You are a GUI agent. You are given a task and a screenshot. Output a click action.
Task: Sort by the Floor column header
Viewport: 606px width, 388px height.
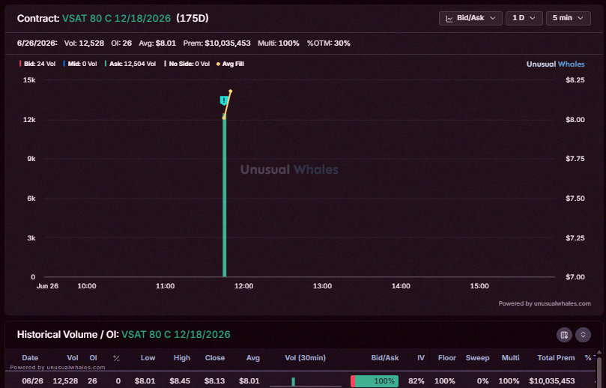pos(446,358)
